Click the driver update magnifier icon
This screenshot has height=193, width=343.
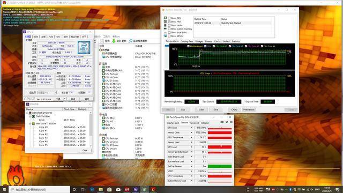pyautogui.click(x=131, y=41)
